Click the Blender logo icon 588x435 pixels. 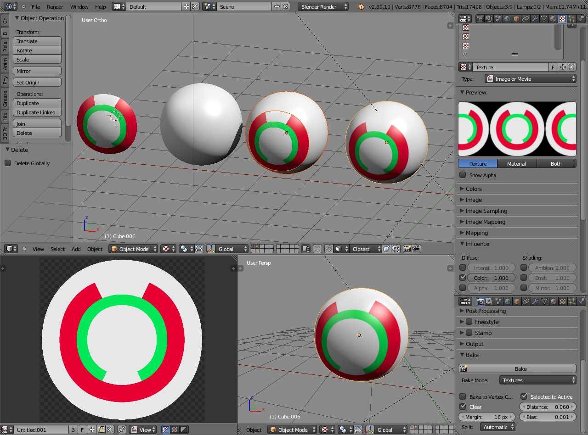click(361, 6)
